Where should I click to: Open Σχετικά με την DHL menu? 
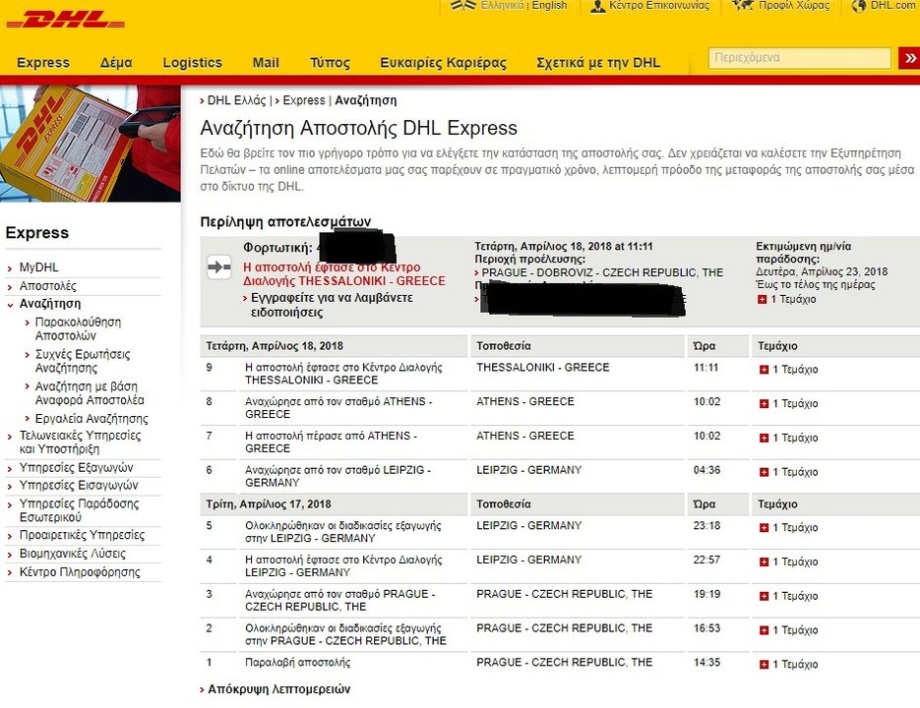click(x=598, y=63)
